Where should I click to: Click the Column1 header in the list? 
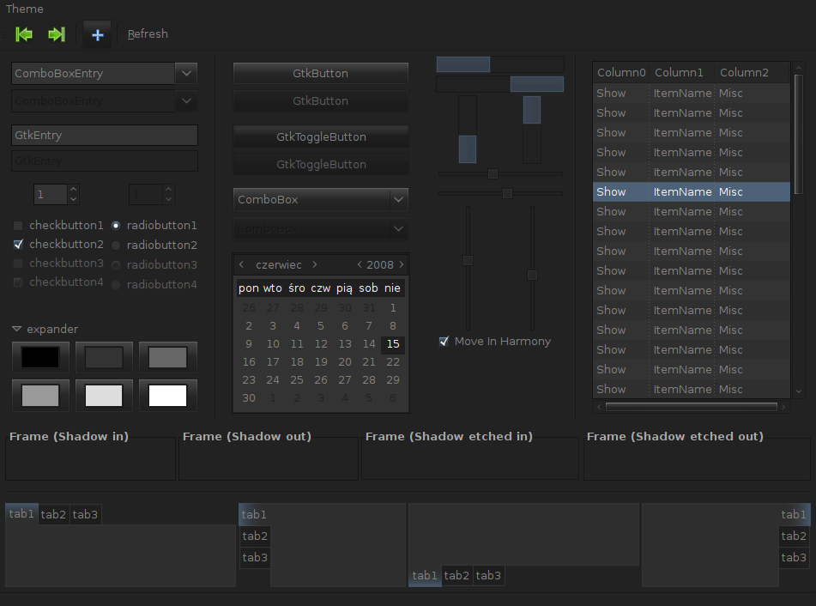tap(679, 73)
